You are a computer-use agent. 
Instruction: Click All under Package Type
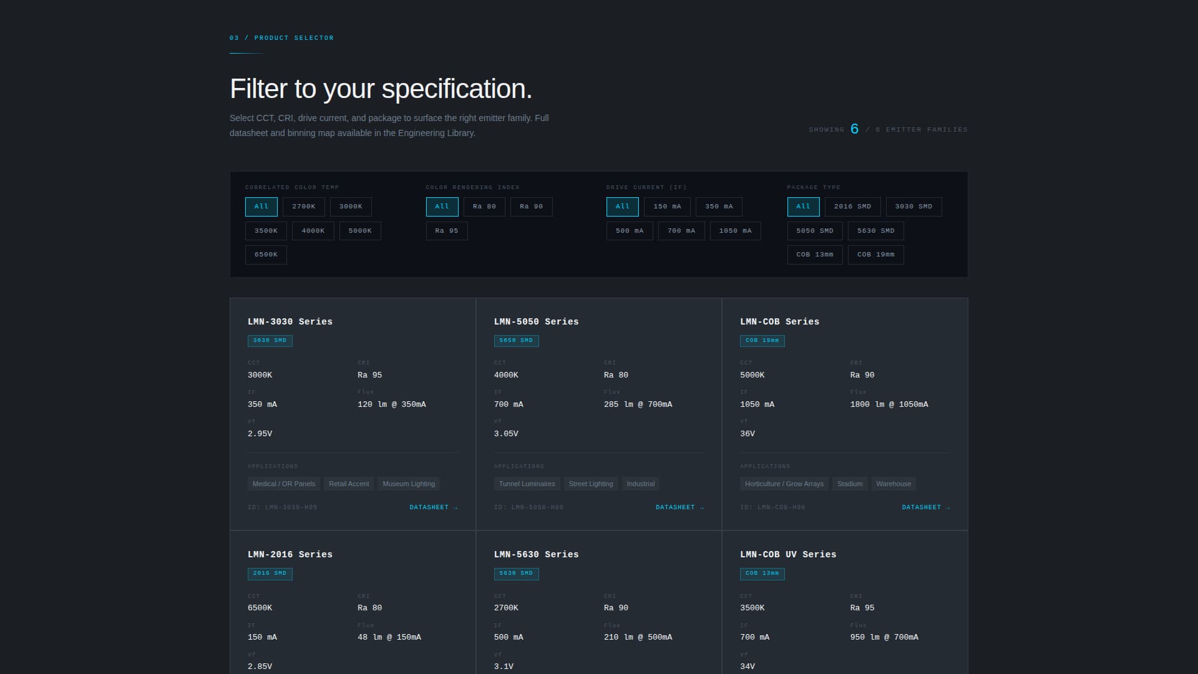point(803,207)
